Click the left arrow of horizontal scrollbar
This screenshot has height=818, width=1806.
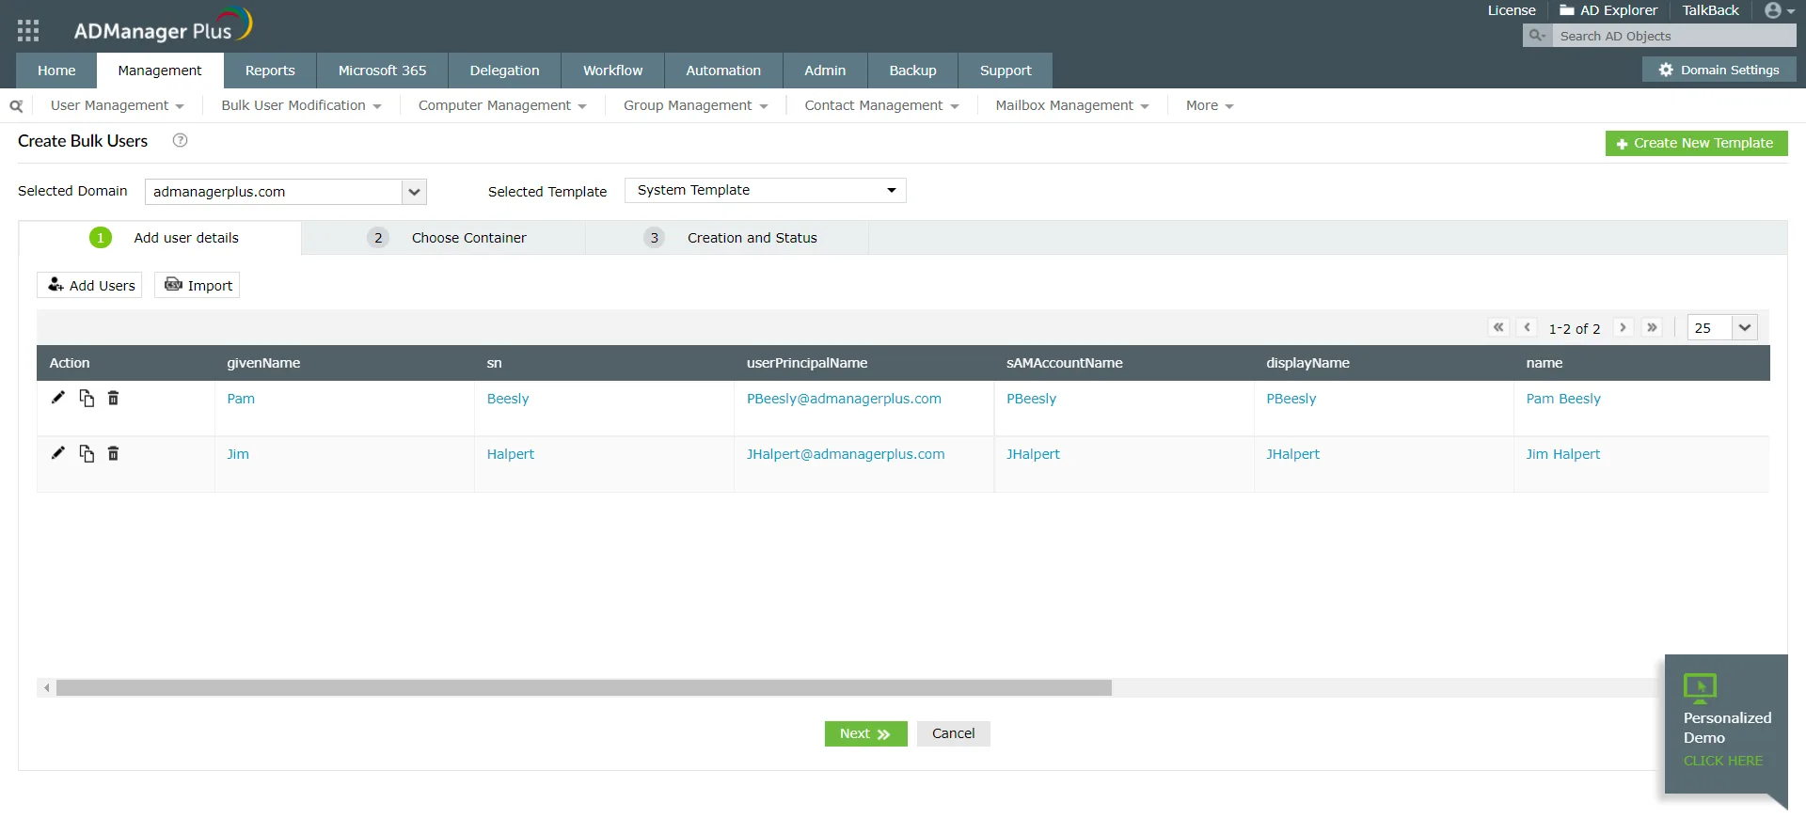(x=46, y=688)
